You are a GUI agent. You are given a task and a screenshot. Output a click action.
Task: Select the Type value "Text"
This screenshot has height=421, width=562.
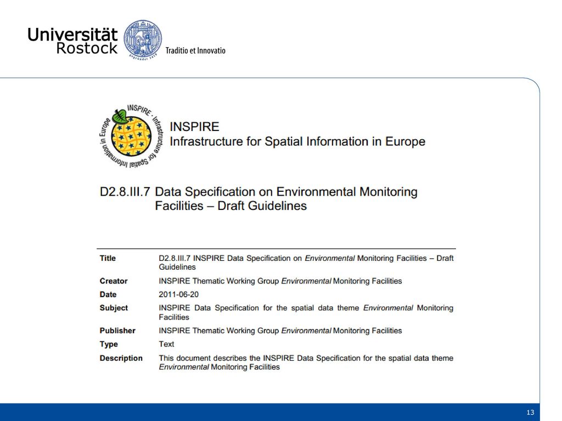point(166,344)
